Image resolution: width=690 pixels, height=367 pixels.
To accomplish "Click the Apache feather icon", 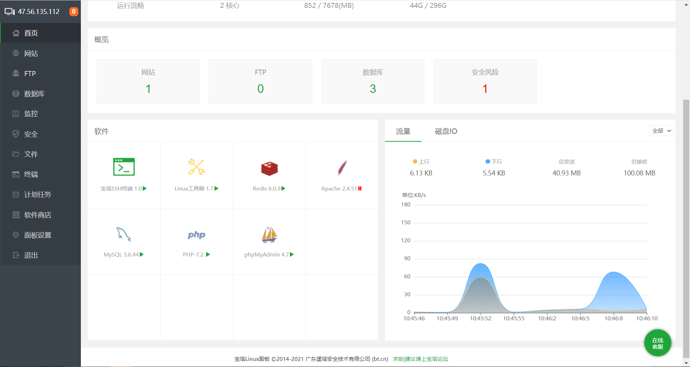I will click(x=342, y=168).
